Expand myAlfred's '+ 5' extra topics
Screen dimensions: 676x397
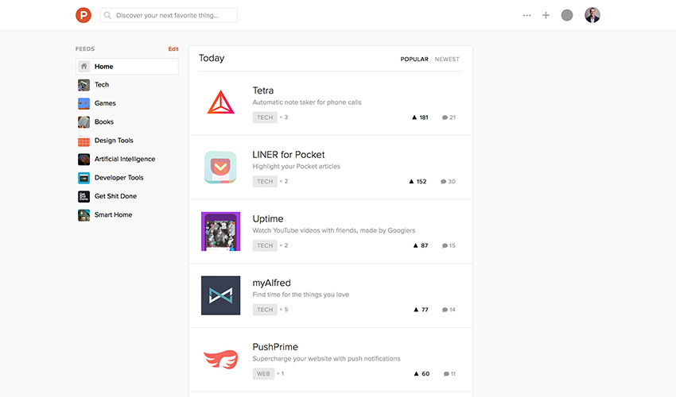284,310
